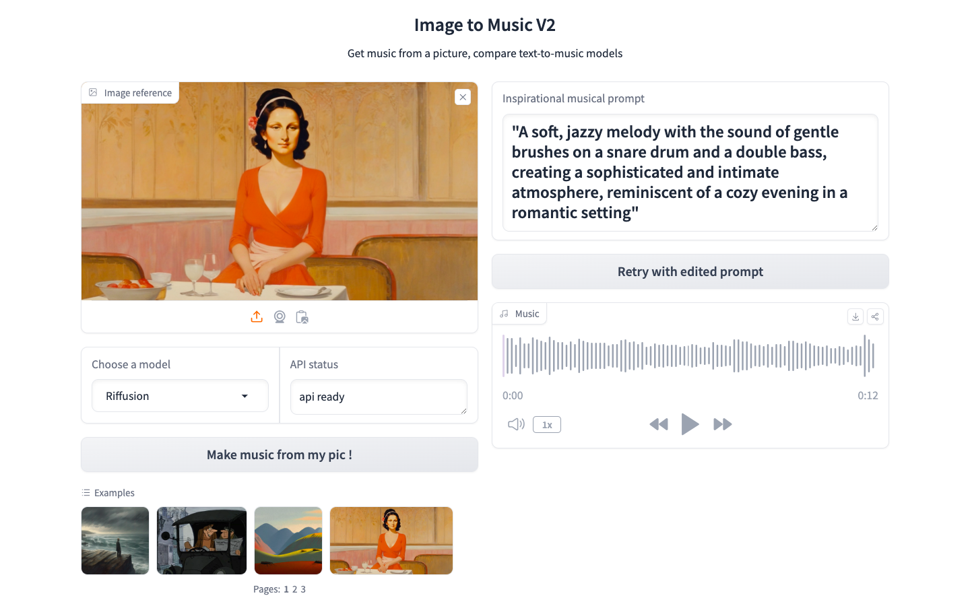Click Make music from my pic button
The height and width of the screenshot is (606, 970).
[x=280, y=454]
